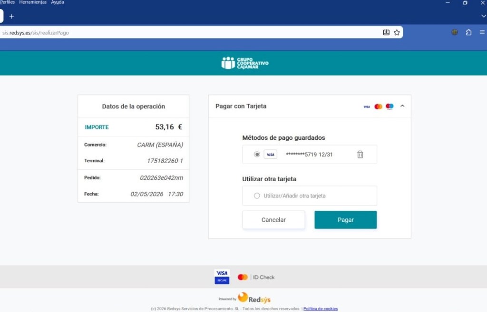Open the Ayuda menu
The image size is (487, 312).
coord(58,2)
